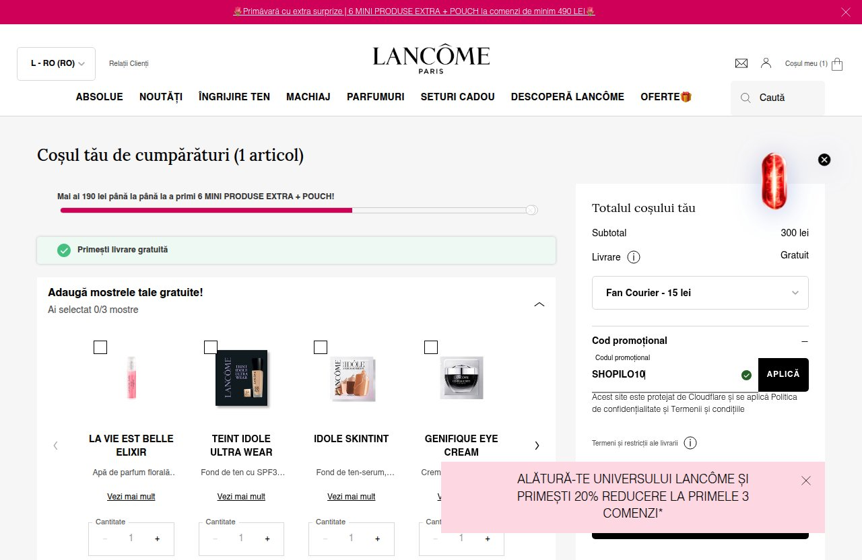Open the SETURI CADOU menu
The image size is (862, 560).
click(x=458, y=97)
